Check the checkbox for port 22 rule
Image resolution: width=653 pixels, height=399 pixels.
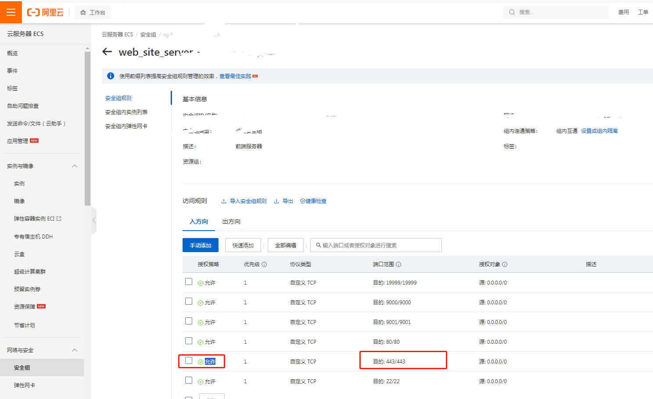pos(189,380)
